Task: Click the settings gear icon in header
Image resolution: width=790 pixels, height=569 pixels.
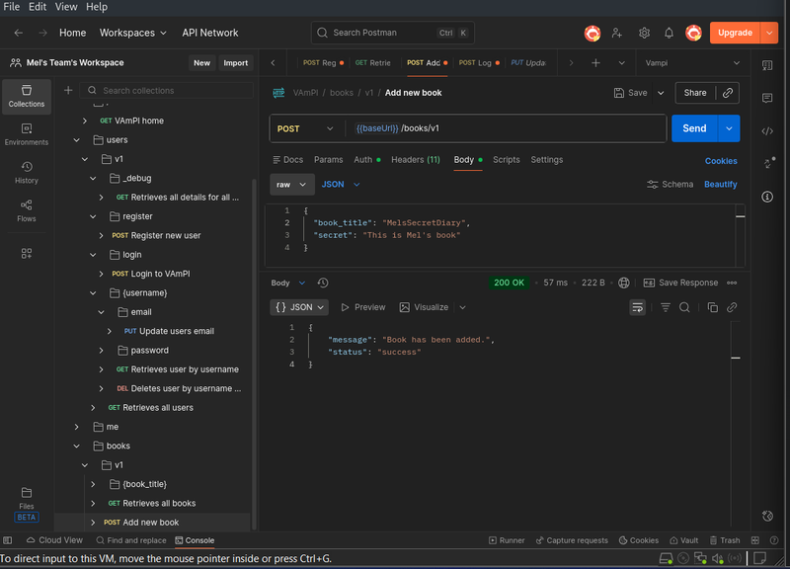Action: click(x=644, y=33)
